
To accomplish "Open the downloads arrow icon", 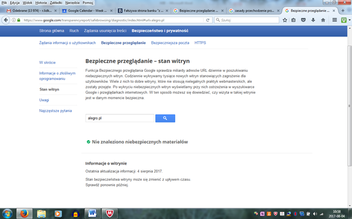I will point(313,20).
